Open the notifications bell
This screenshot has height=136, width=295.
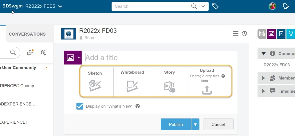[x=286, y=6]
